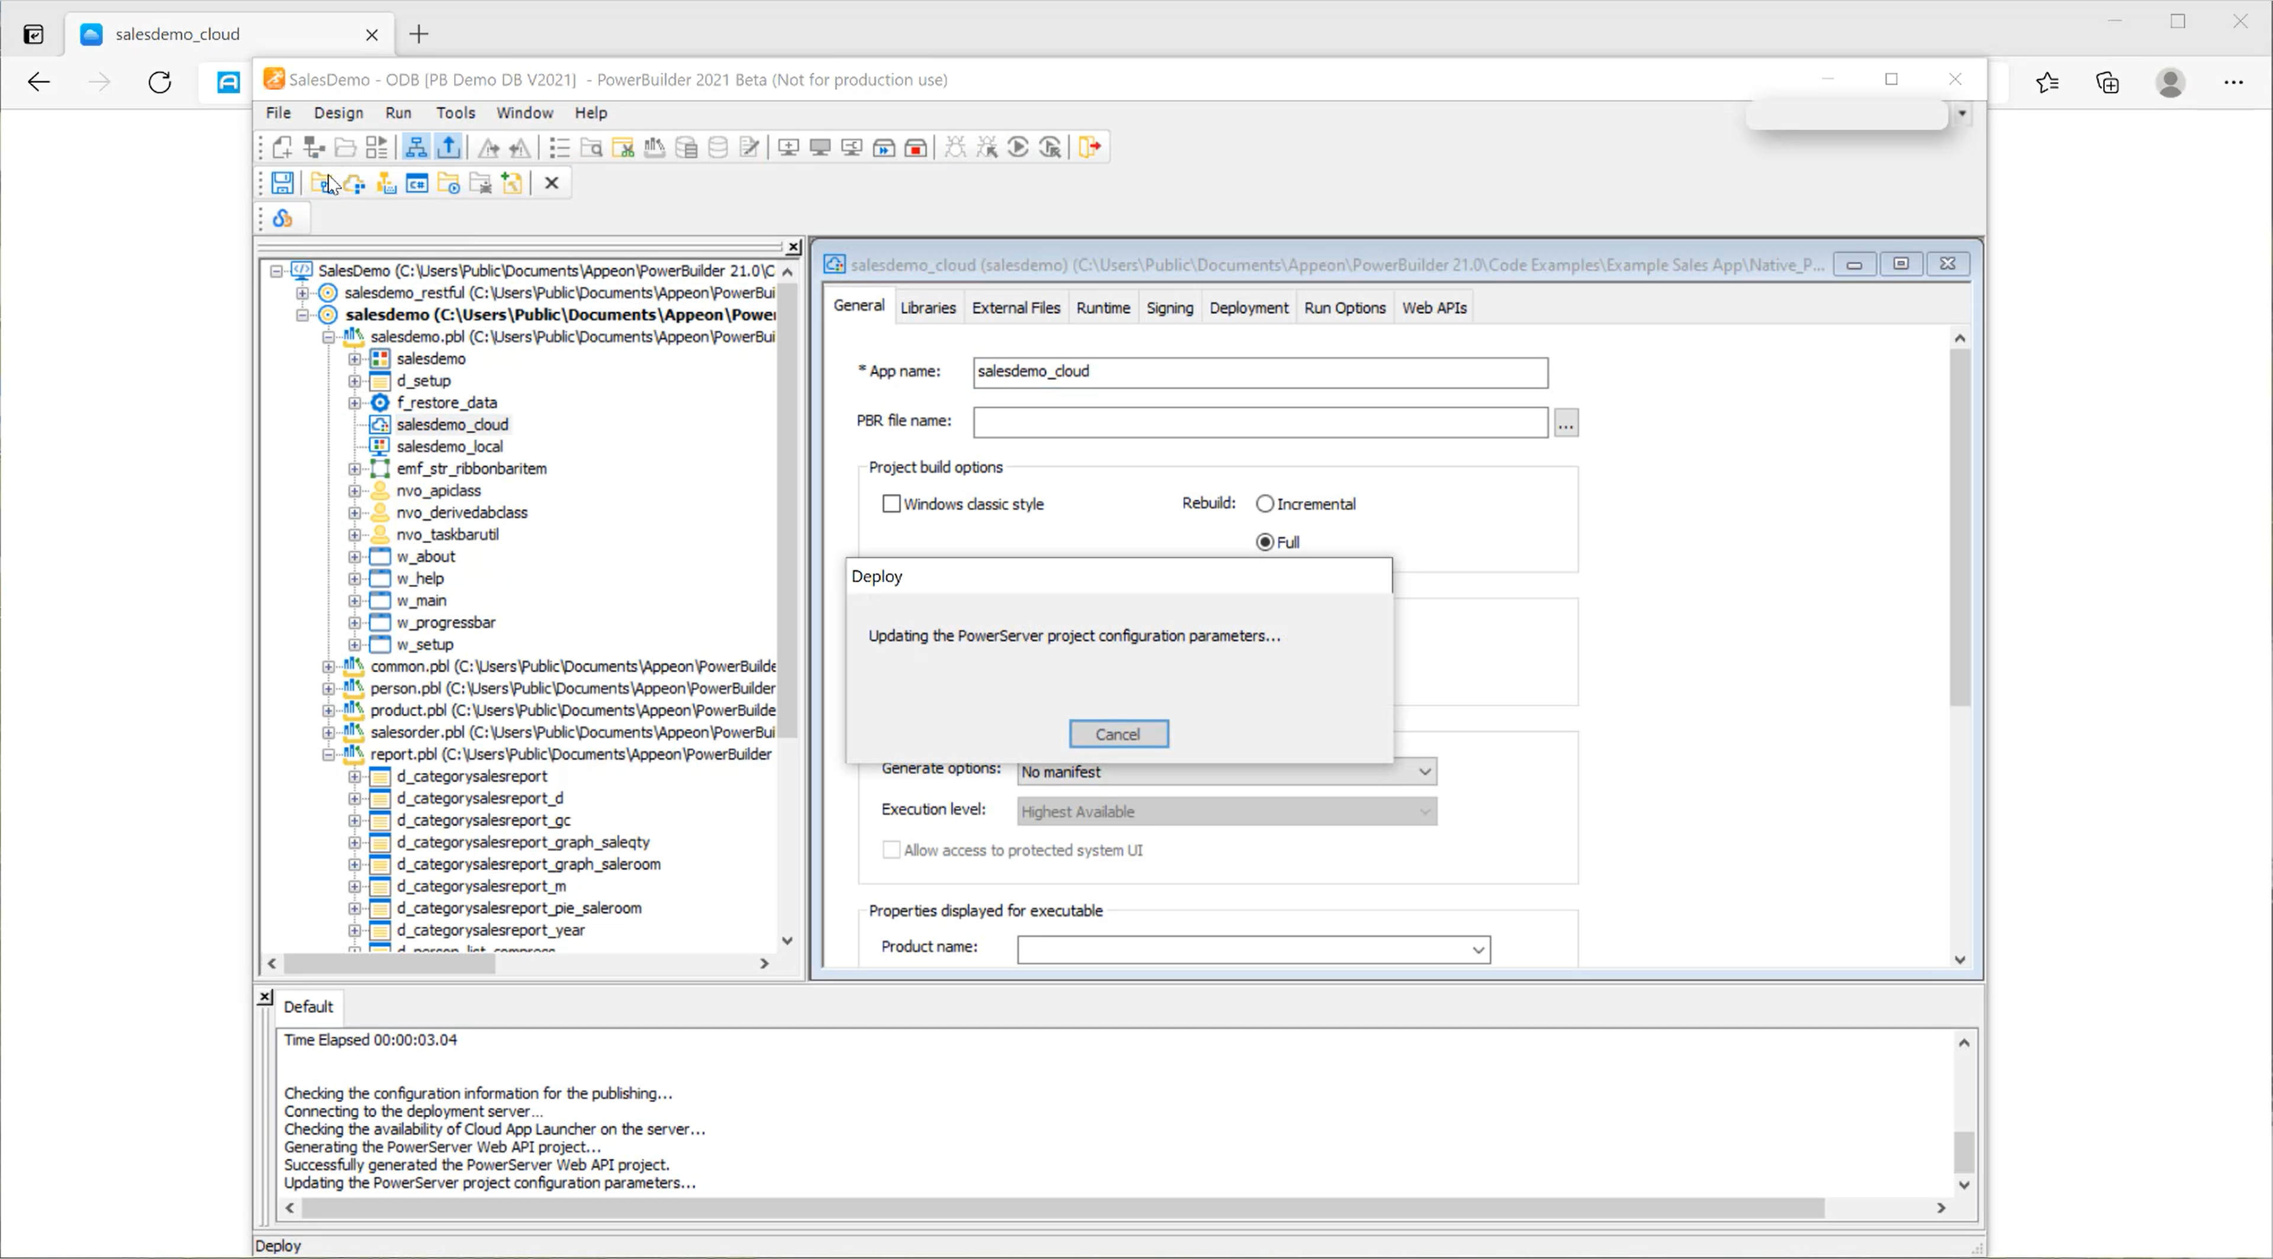Open the Design menu
This screenshot has width=2273, height=1259.
click(338, 113)
